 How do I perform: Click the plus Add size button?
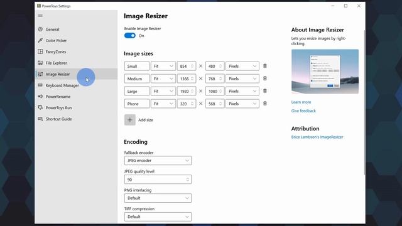pyautogui.click(x=130, y=120)
